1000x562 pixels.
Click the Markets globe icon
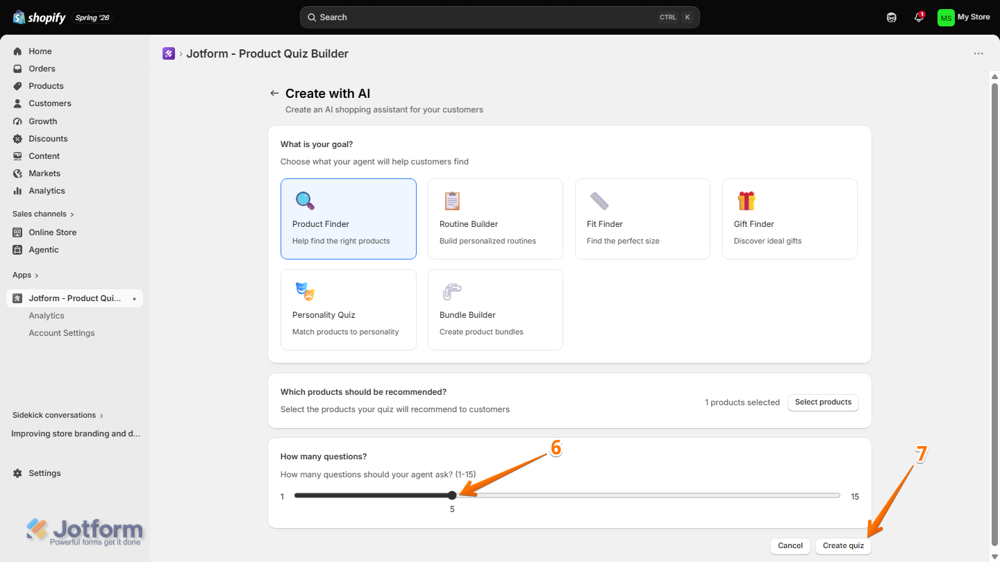click(x=18, y=173)
